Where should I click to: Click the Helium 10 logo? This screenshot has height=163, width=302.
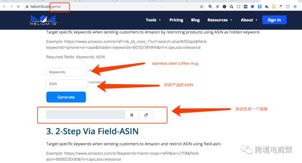tap(43, 20)
